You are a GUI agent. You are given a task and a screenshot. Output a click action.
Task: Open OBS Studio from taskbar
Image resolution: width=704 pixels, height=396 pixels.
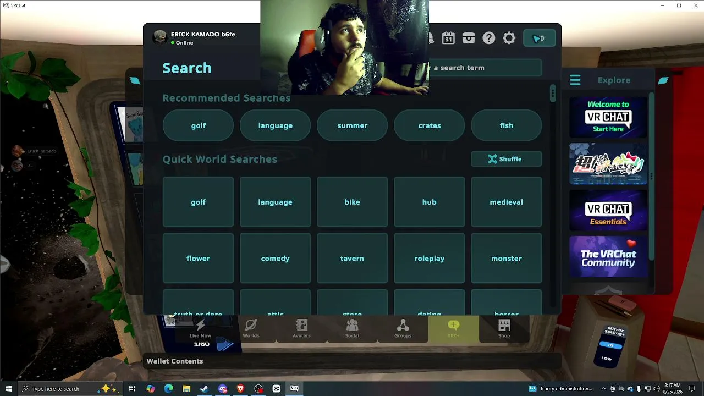[258, 389]
